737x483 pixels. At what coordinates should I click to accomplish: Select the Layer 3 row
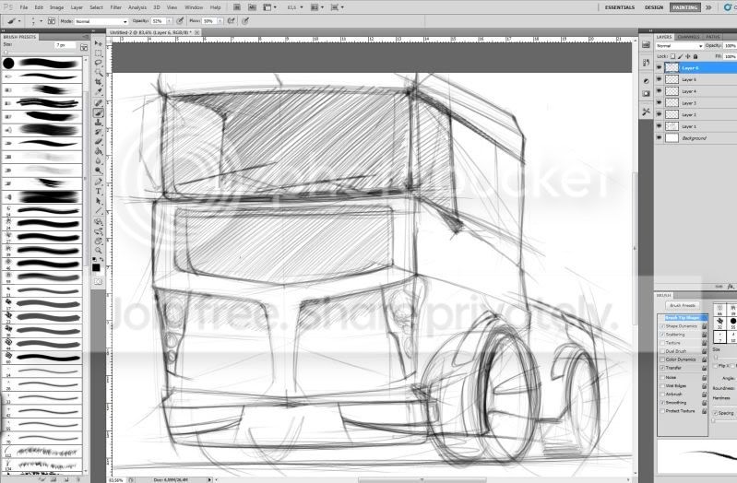coord(695,103)
